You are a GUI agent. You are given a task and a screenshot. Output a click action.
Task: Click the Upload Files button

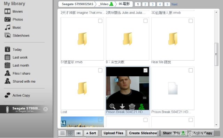tap(113, 133)
